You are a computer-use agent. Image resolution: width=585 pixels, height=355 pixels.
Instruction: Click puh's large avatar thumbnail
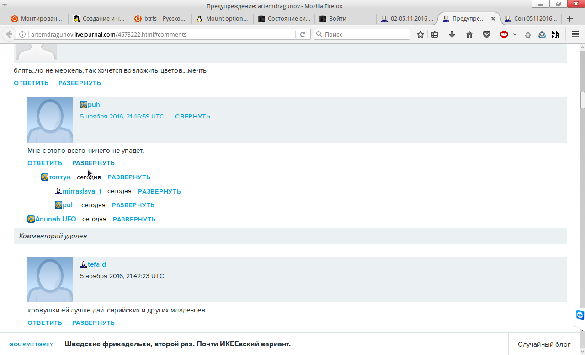pos(50,120)
